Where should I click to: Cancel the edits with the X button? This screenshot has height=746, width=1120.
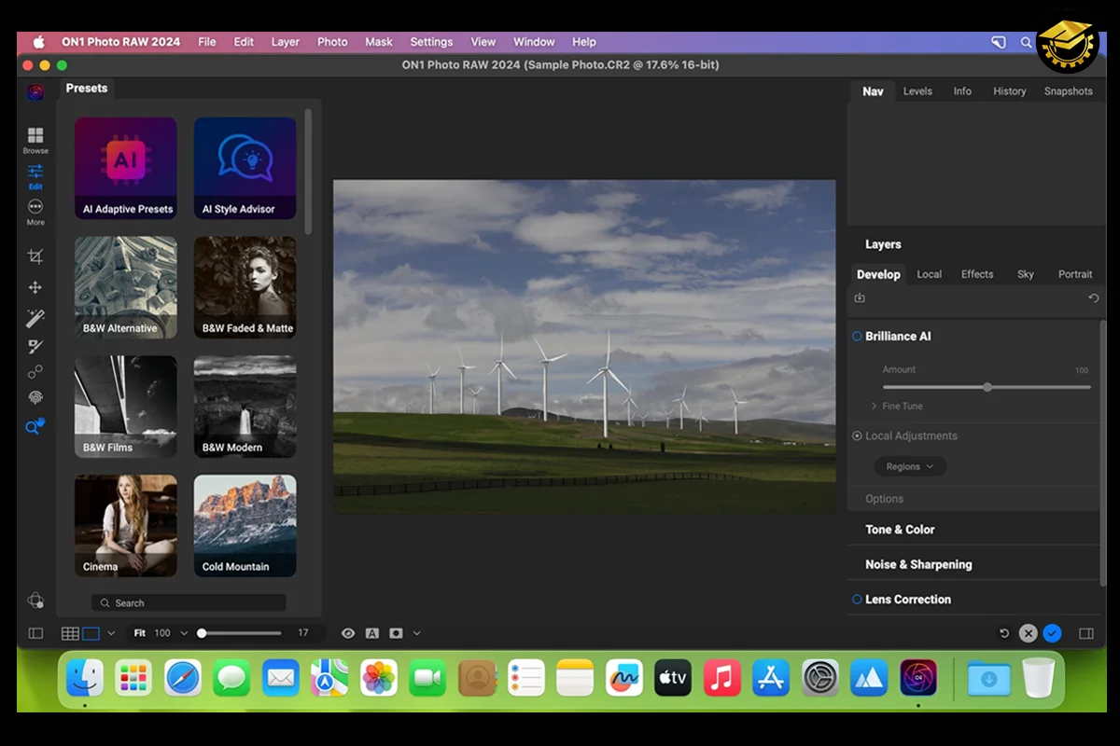[x=1028, y=633]
